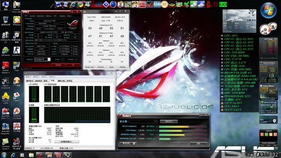Click the save profile button next to the TurboV dropdown

click(169, 122)
